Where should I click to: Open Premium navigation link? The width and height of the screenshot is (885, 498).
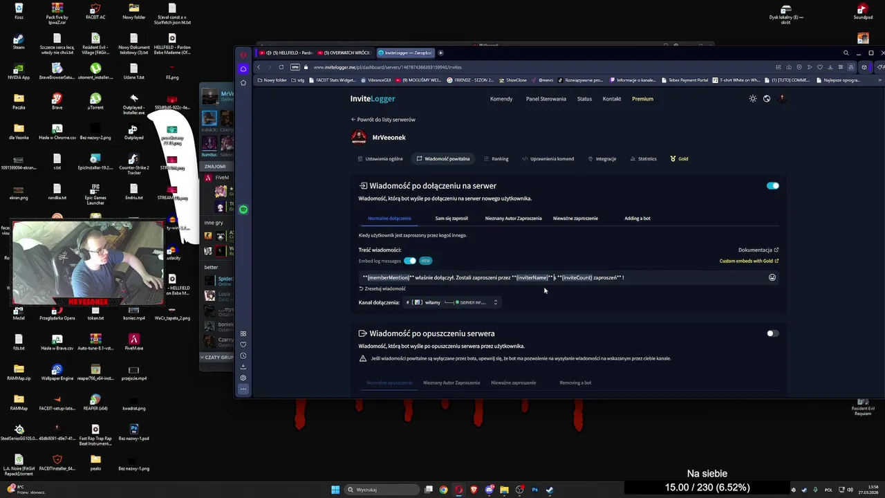[642, 99]
